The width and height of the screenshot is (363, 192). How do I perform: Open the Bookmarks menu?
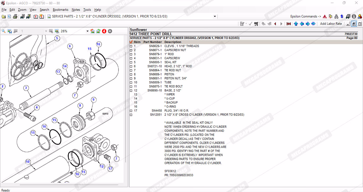[60, 10]
